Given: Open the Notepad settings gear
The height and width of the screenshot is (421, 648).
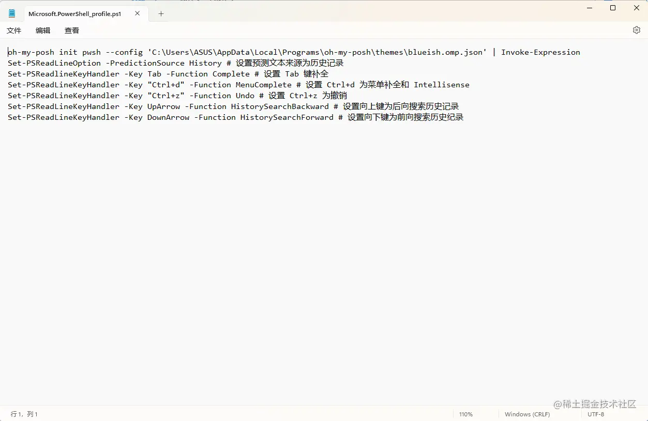Looking at the screenshot, I should 637,30.
